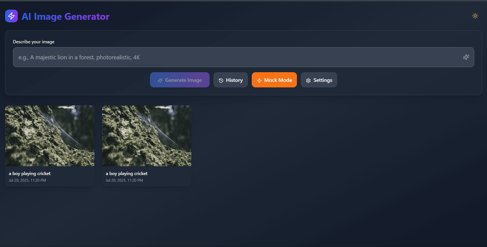The height and width of the screenshot is (247, 487).
Task: Open the first generated image thumbnail
Action: click(50, 136)
